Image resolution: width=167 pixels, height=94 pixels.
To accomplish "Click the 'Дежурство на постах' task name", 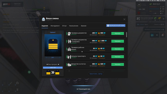I will 79,64.
